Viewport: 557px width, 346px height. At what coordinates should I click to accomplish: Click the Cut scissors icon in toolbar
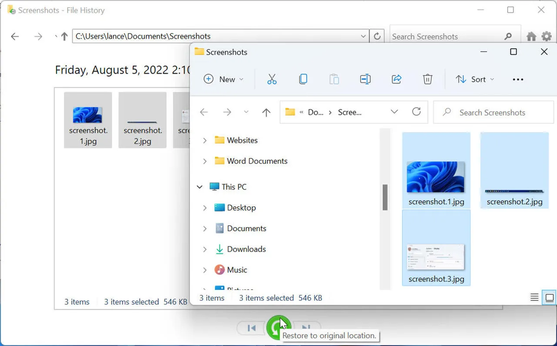click(x=272, y=79)
